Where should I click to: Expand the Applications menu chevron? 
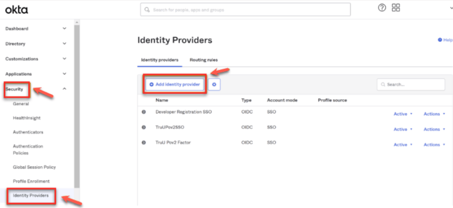tap(64, 73)
